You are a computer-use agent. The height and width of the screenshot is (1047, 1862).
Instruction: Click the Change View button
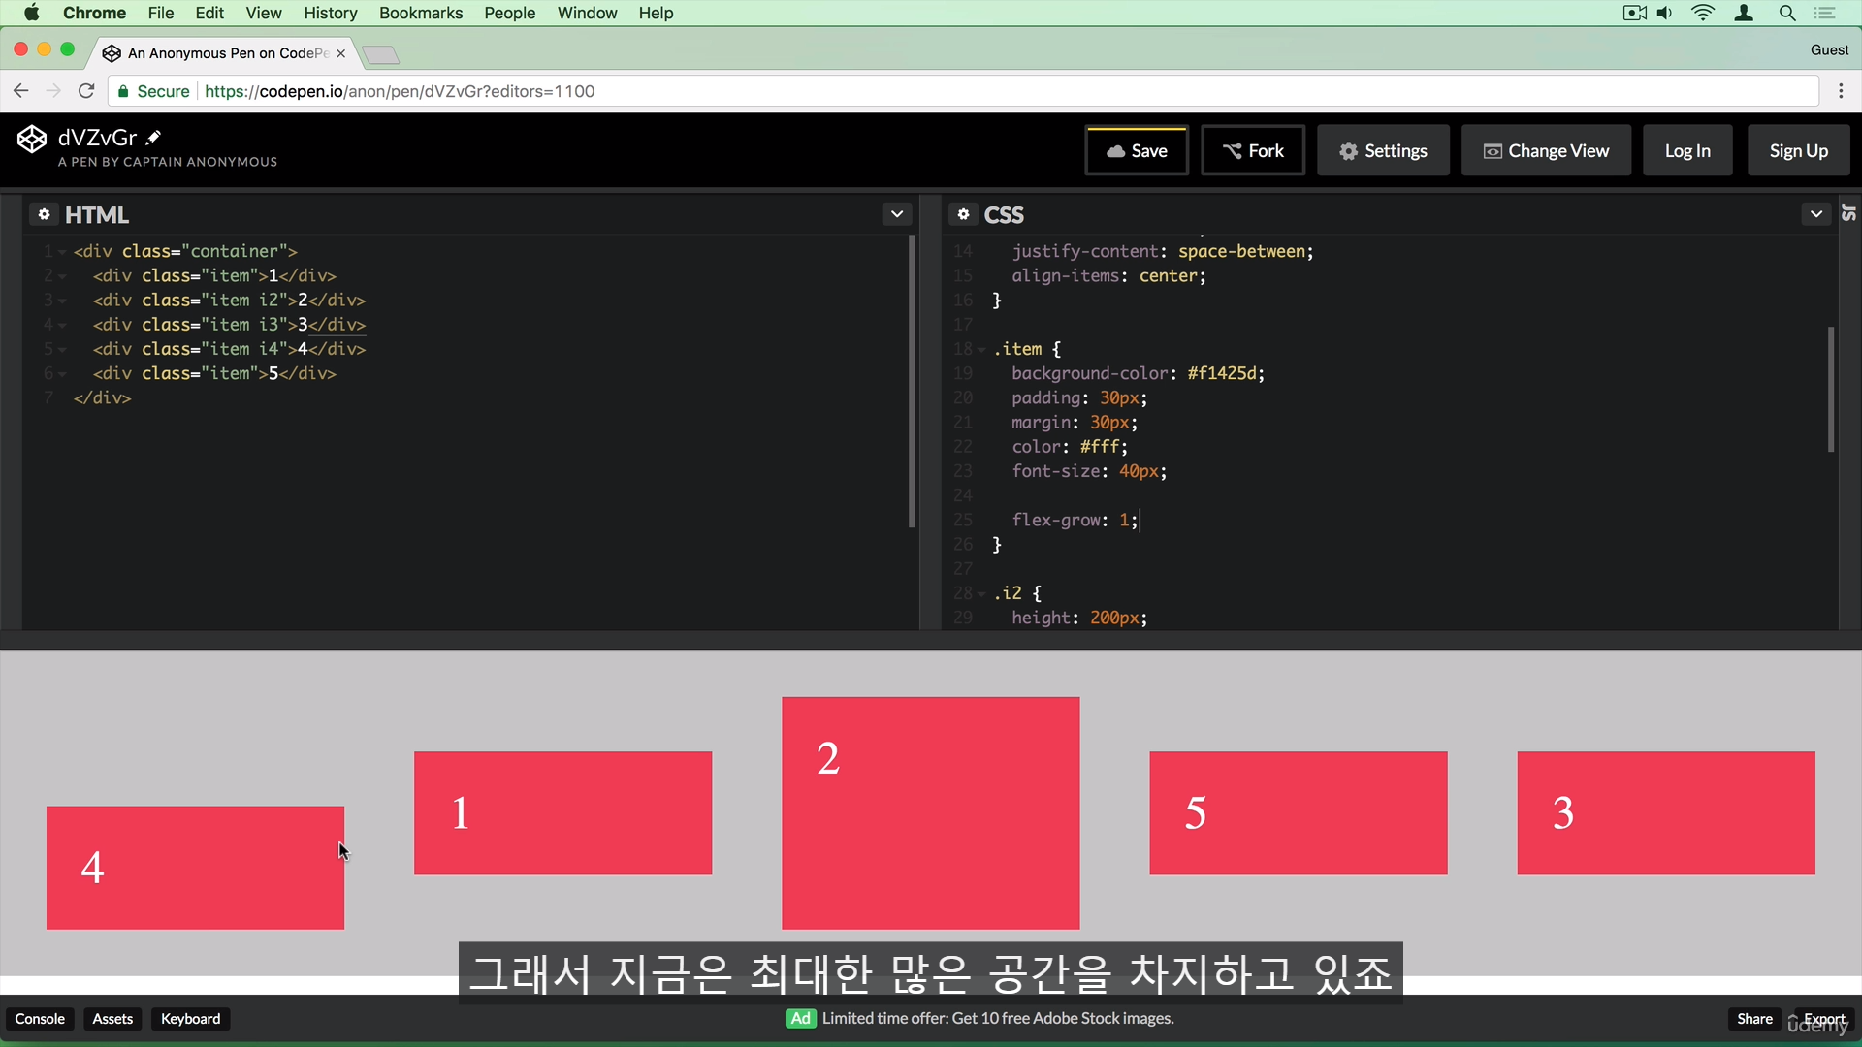(1546, 150)
